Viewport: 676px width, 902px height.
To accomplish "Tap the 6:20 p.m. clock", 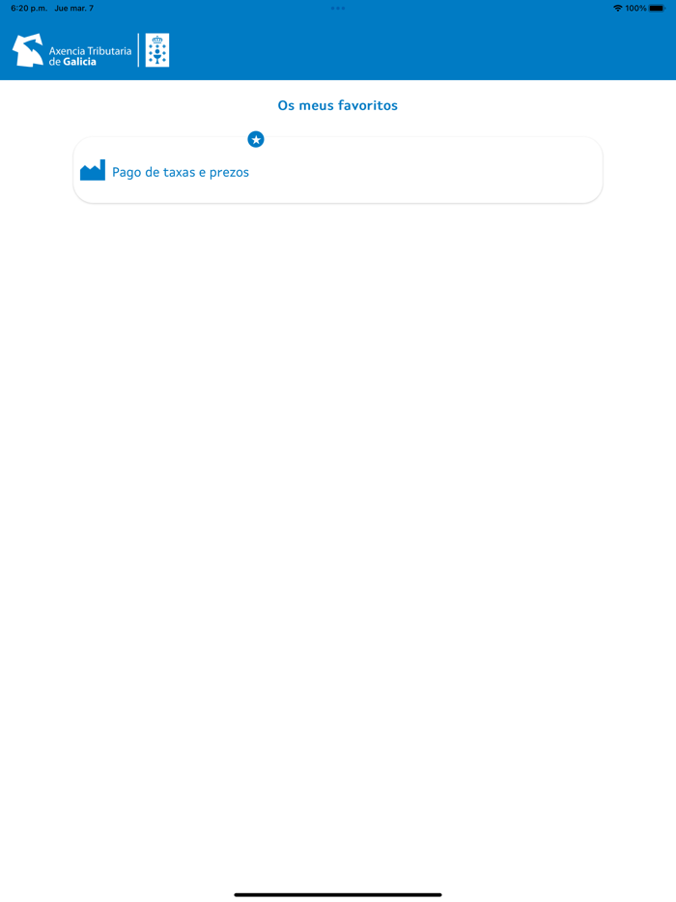I will coord(29,8).
